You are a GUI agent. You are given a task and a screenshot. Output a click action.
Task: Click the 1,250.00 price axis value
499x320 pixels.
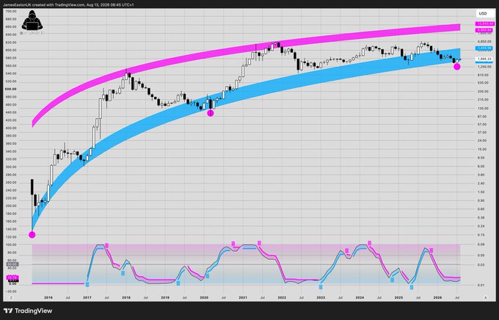click(484, 67)
